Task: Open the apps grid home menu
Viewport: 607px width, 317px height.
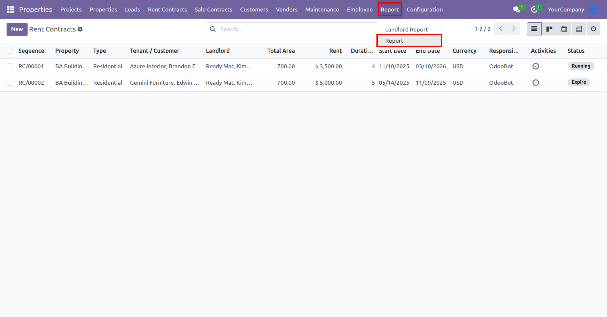Action: pyautogui.click(x=11, y=10)
